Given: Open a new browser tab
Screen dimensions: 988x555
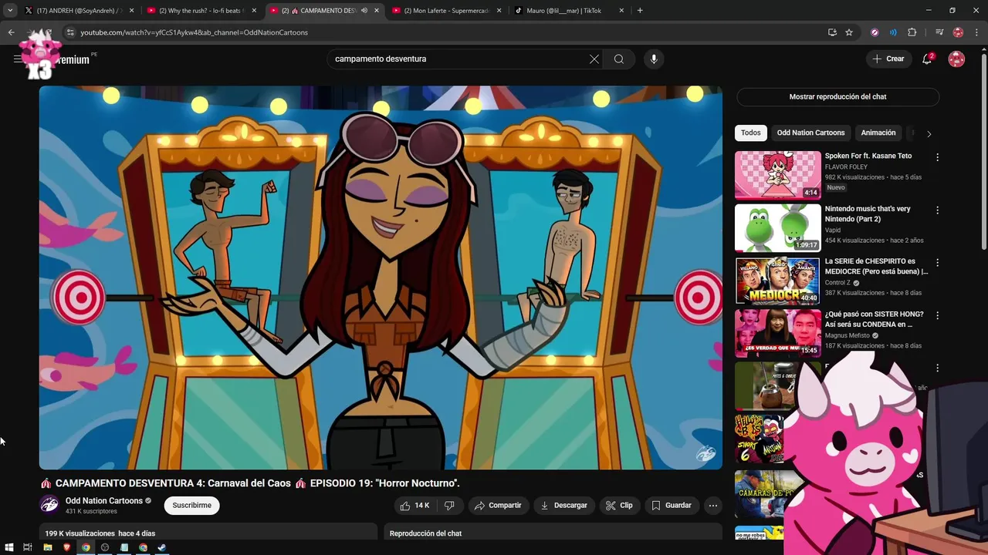Looking at the screenshot, I should click(640, 11).
